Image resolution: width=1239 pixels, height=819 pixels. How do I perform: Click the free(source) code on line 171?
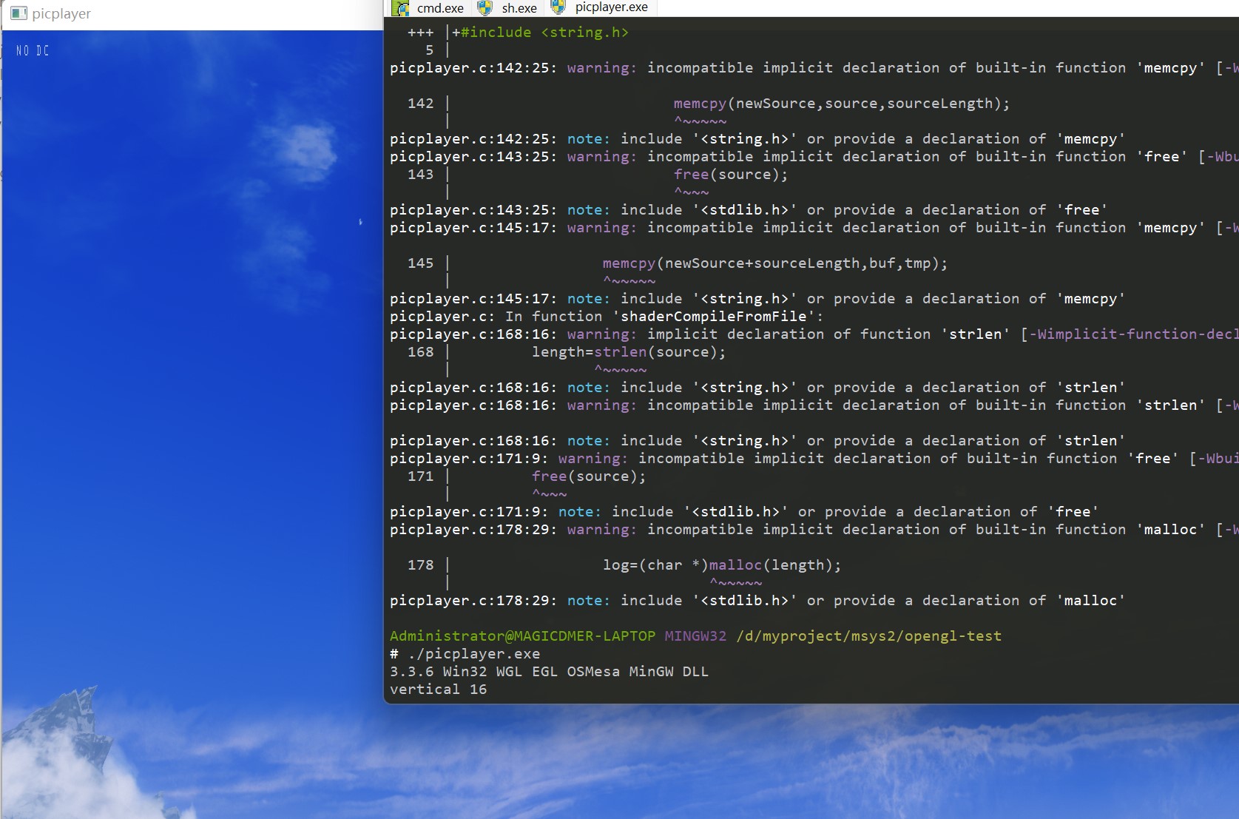(x=589, y=476)
